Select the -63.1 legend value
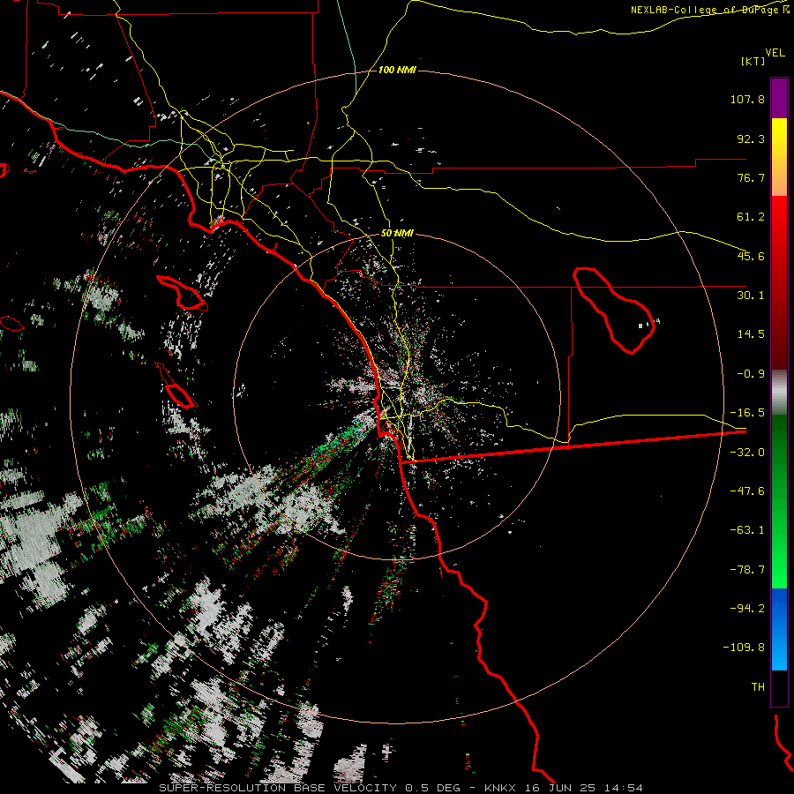 [747, 531]
